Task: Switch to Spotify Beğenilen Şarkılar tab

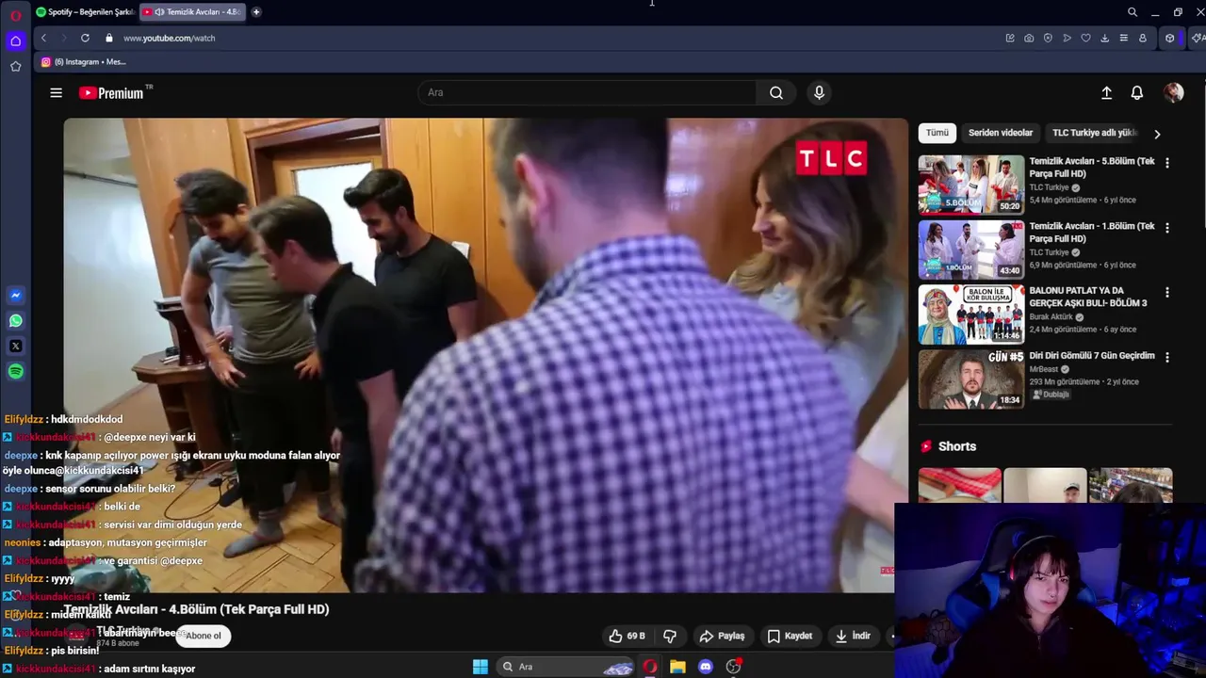Action: pyautogui.click(x=86, y=12)
